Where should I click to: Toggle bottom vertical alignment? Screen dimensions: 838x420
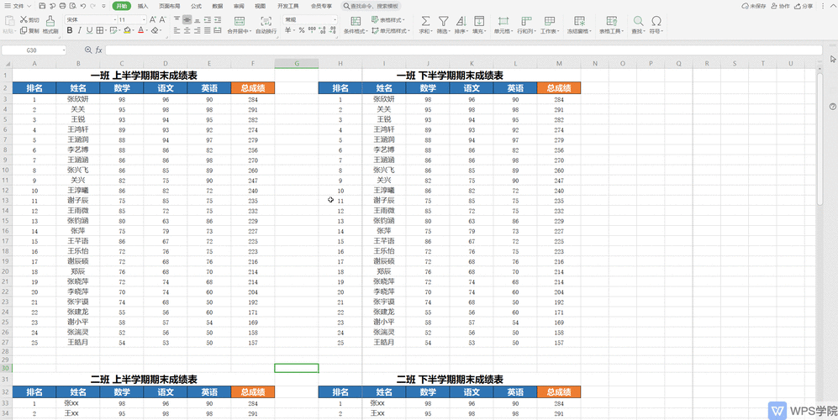click(x=198, y=19)
